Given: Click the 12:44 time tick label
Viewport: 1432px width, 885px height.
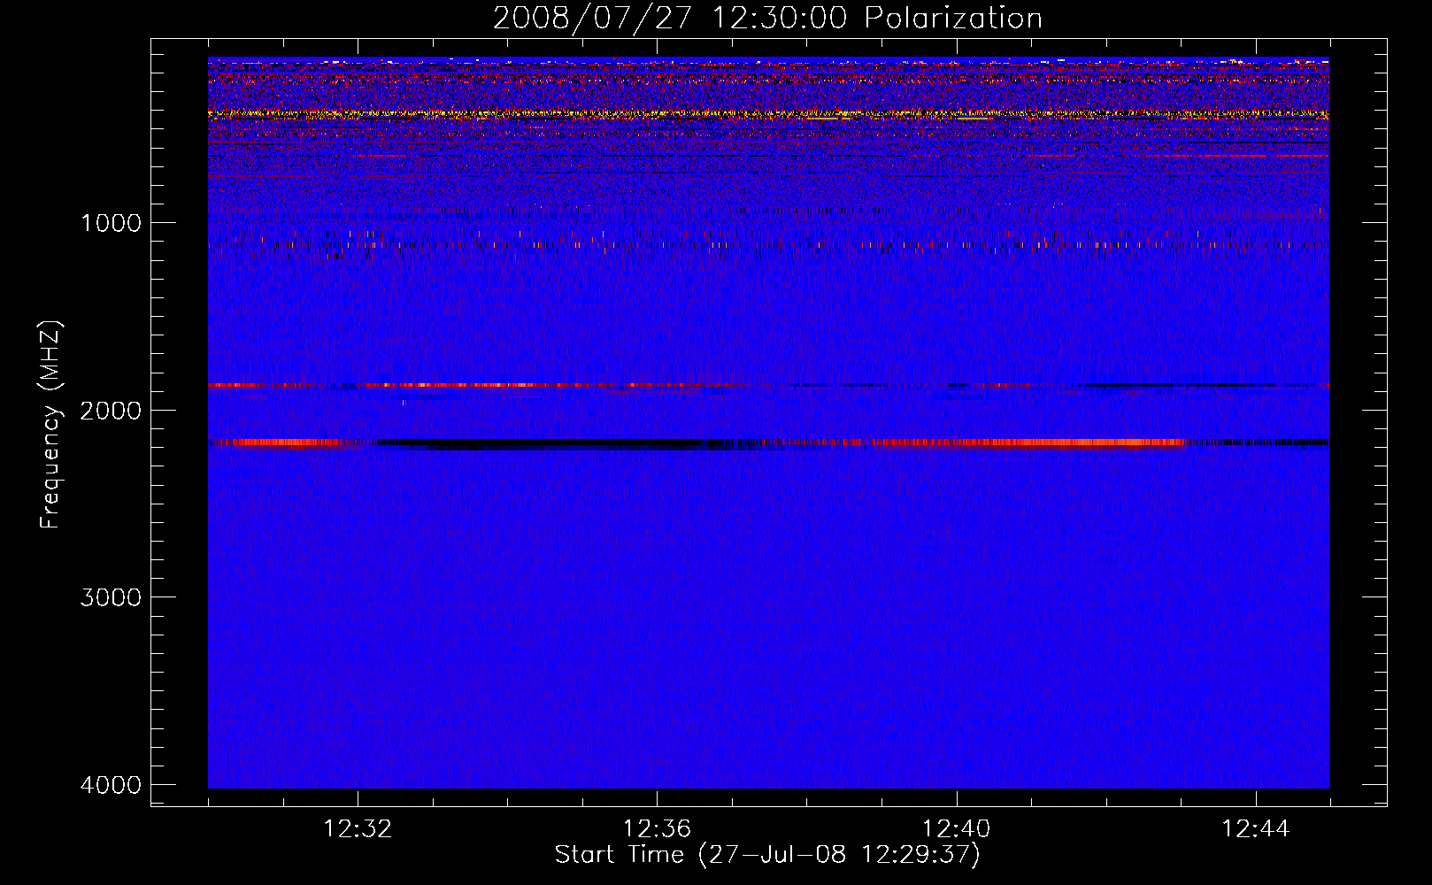Looking at the screenshot, I should click(x=1256, y=829).
